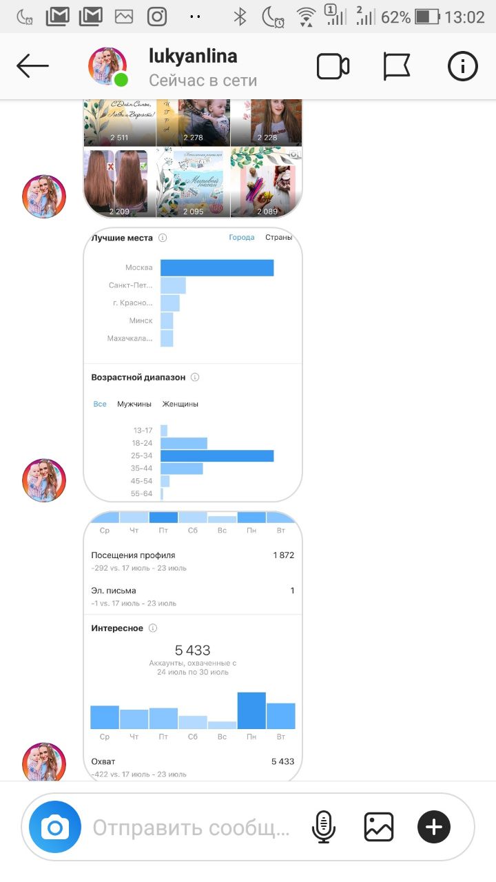This screenshot has height=882, width=496.
Task: Open gallery image picker icon
Action: pyautogui.click(x=379, y=827)
